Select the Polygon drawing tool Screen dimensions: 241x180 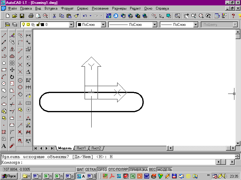(4, 63)
